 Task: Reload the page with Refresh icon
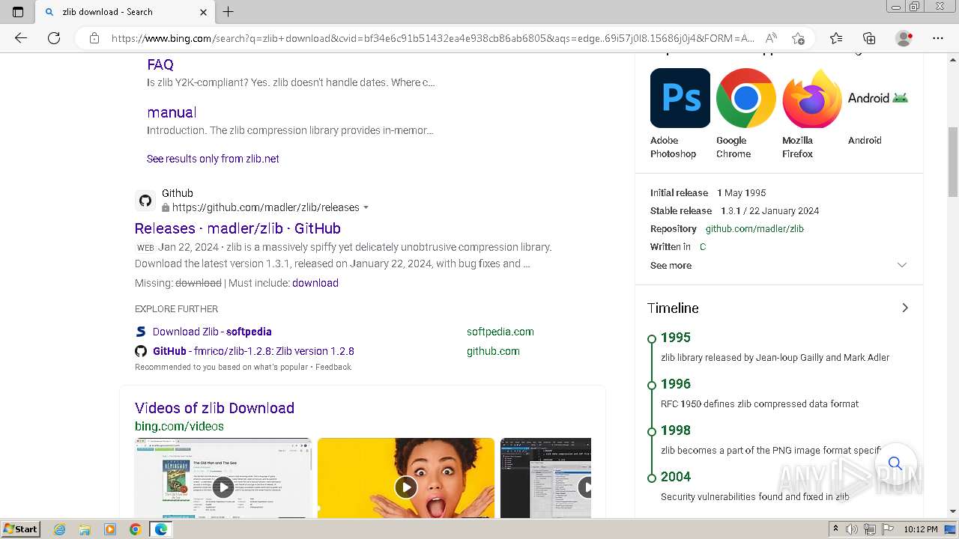coord(54,38)
